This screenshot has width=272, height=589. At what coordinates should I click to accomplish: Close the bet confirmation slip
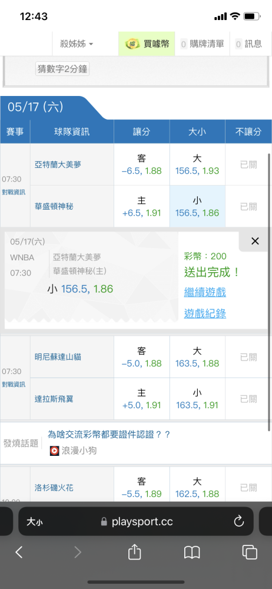(255, 241)
